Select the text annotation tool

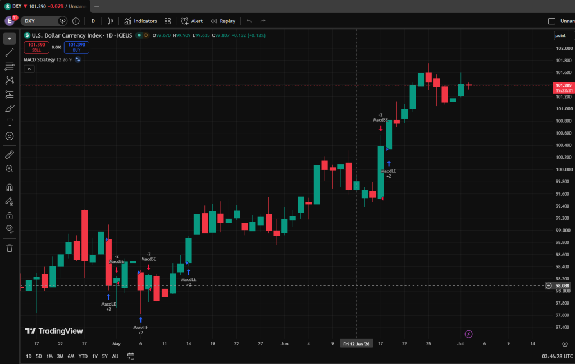pyautogui.click(x=10, y=122)
